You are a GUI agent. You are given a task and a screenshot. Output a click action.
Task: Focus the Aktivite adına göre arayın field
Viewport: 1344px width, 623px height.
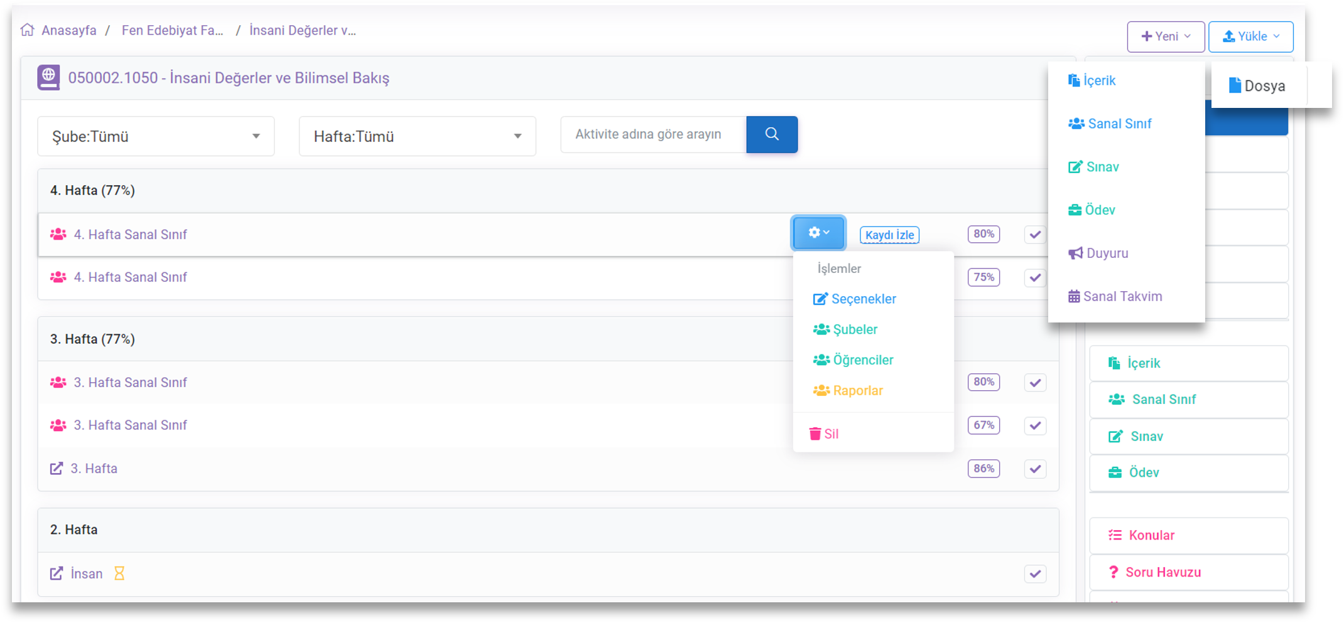653,134
